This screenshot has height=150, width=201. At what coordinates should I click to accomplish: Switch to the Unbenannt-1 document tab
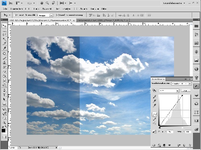(103, 20)
